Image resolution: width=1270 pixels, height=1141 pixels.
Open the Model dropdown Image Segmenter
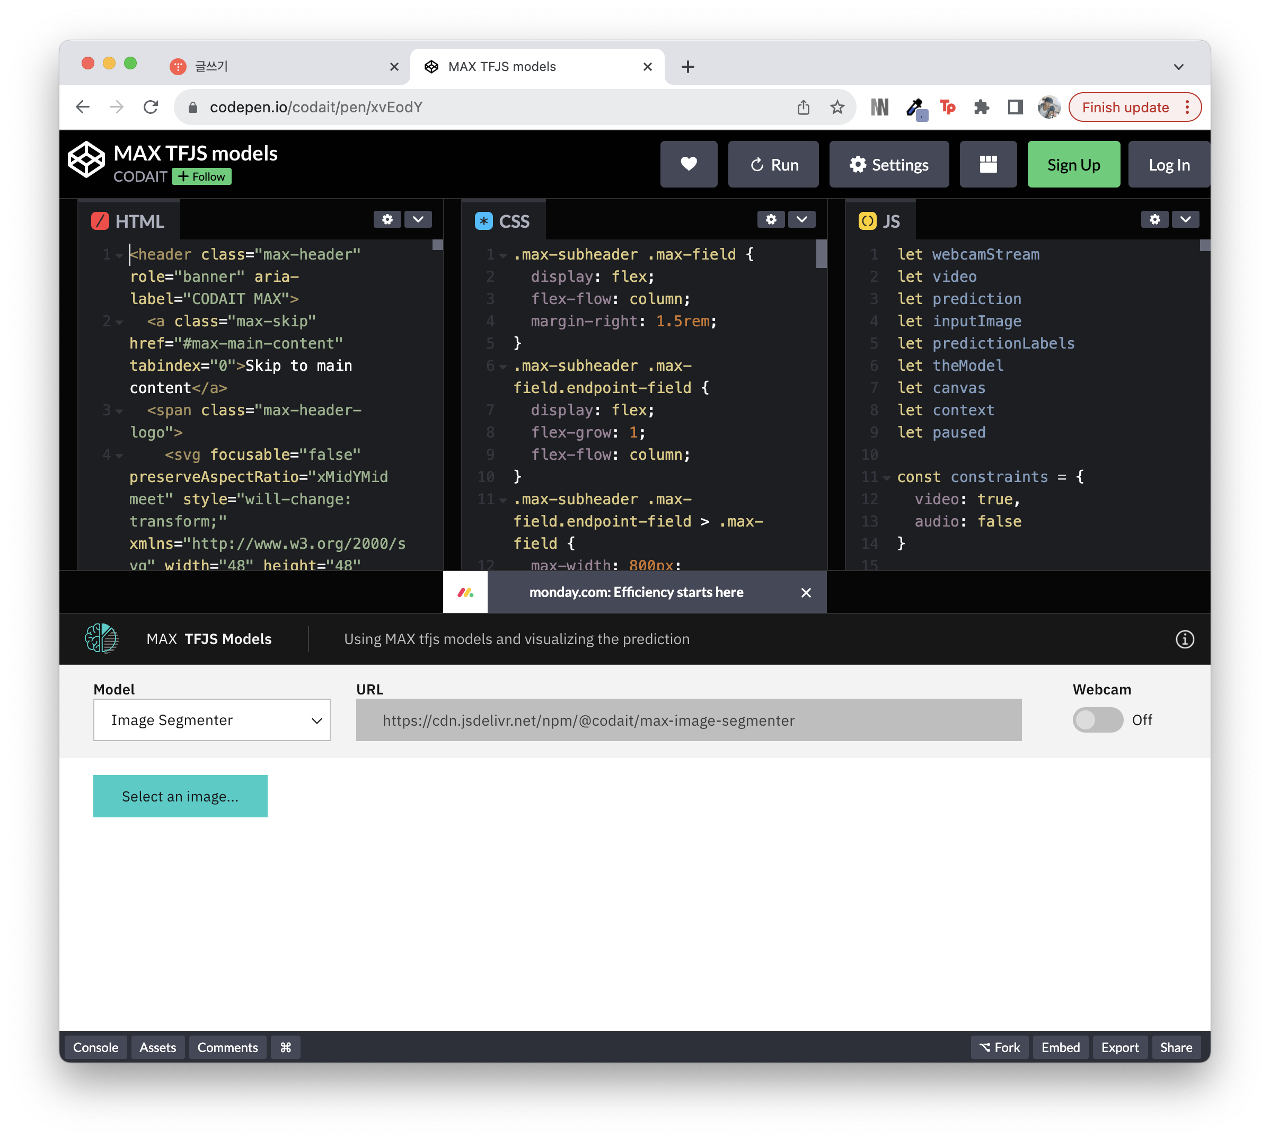point(212,720)
